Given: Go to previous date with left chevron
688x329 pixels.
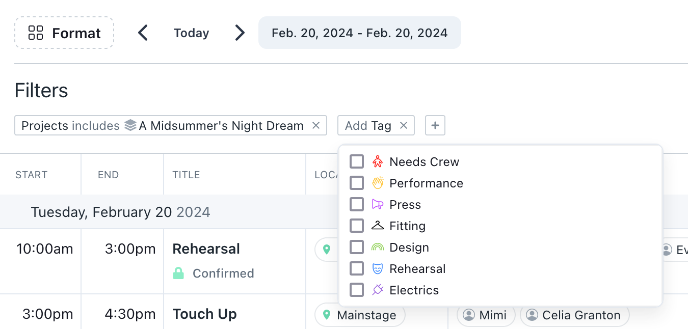Looking at the screenshot, I should click(143, 33).
